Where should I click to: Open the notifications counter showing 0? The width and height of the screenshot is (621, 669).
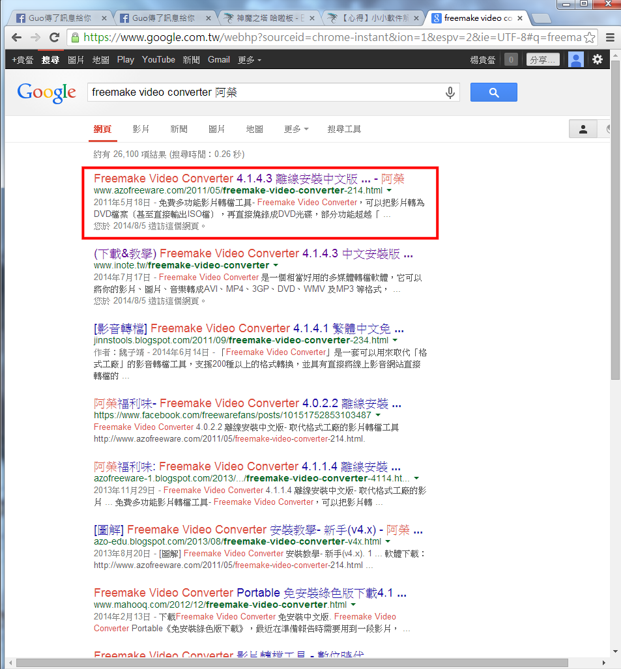[511, 60]
